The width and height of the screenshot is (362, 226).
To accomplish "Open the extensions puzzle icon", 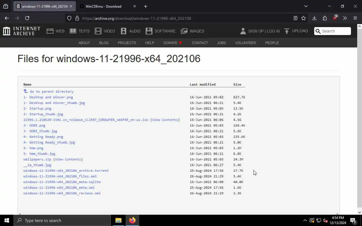I will tap(325, 18).
